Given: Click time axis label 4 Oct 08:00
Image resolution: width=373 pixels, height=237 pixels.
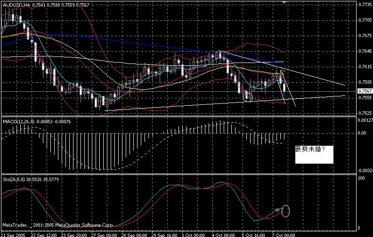Looking at the screenshot, I should click(223, 235).
